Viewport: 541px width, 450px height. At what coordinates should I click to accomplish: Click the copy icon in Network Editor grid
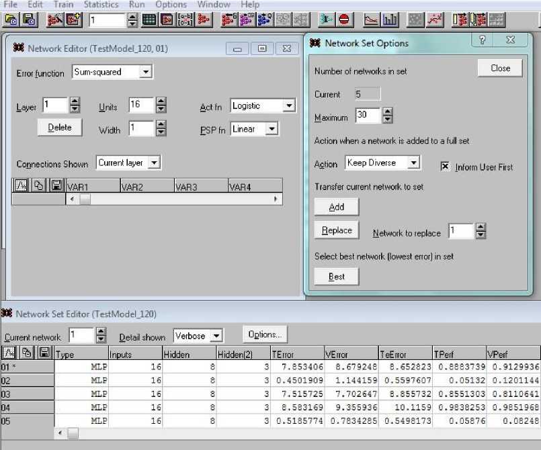pos(40,186)
